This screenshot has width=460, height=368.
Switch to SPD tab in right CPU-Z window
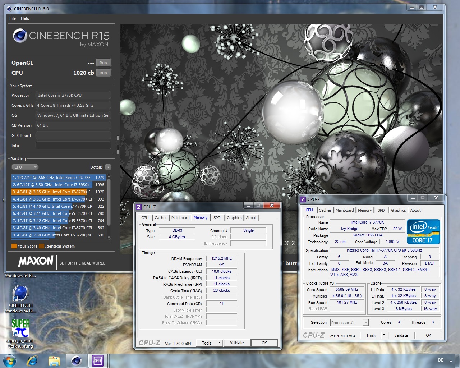(381, 210)
